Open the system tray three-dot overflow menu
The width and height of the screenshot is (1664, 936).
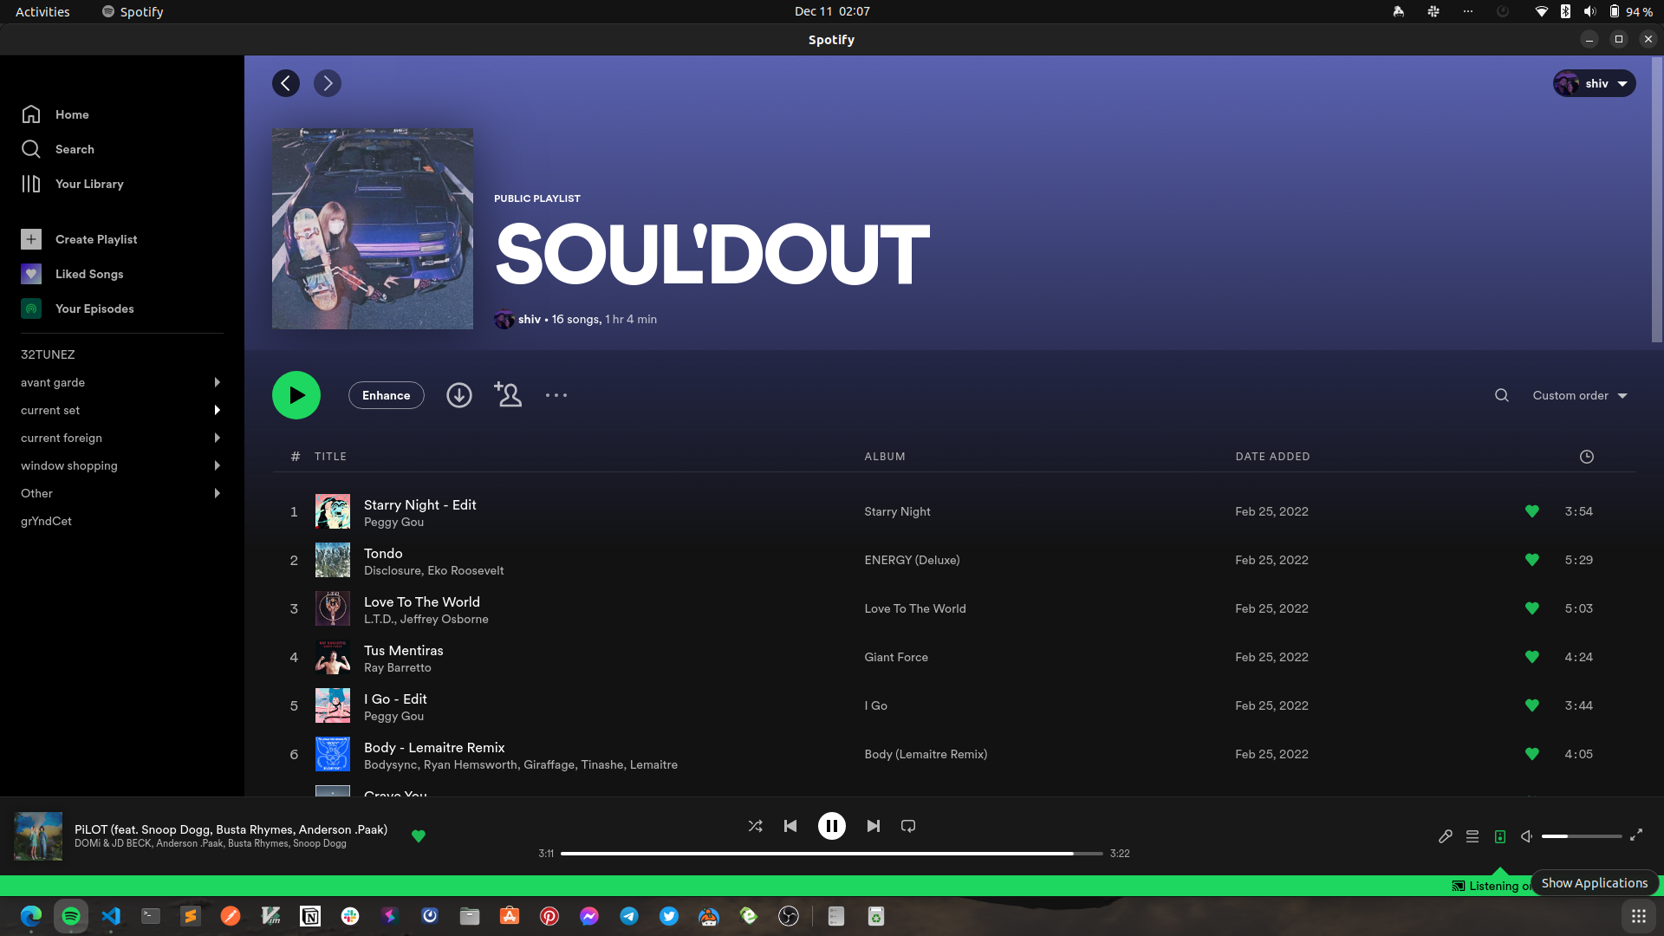point(1468,11)
